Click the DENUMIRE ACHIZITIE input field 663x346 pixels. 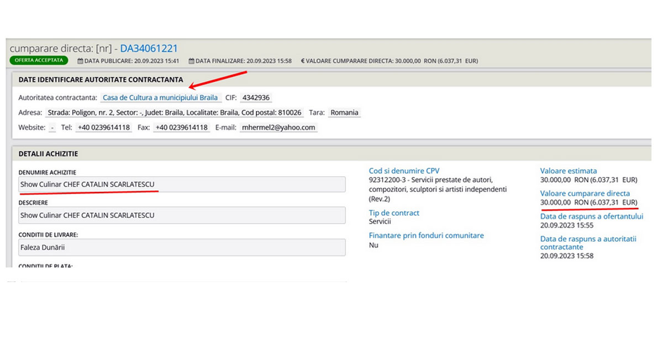(182, 184)
